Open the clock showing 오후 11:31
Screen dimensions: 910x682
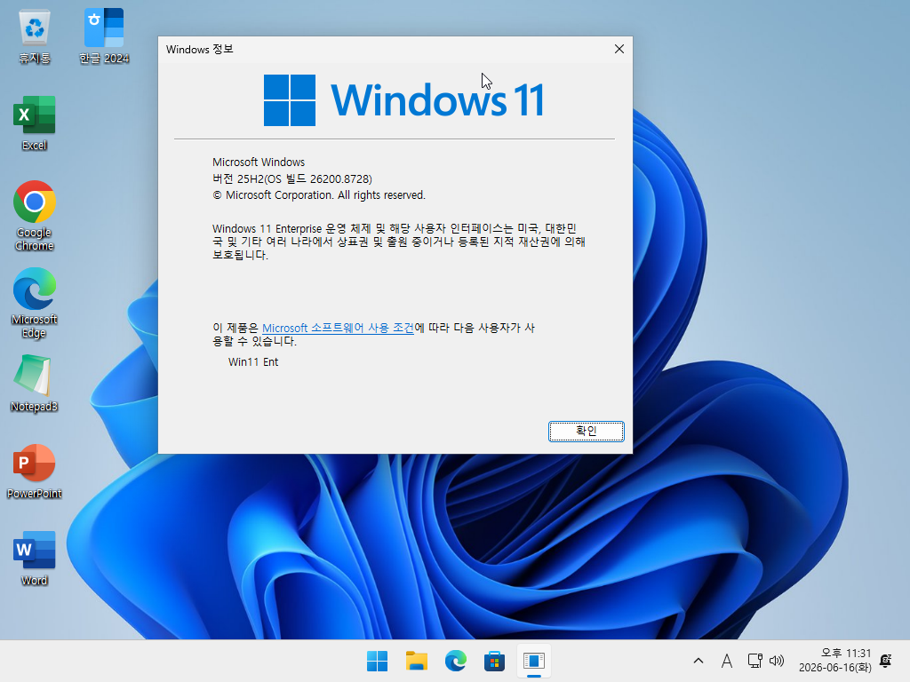846,653
